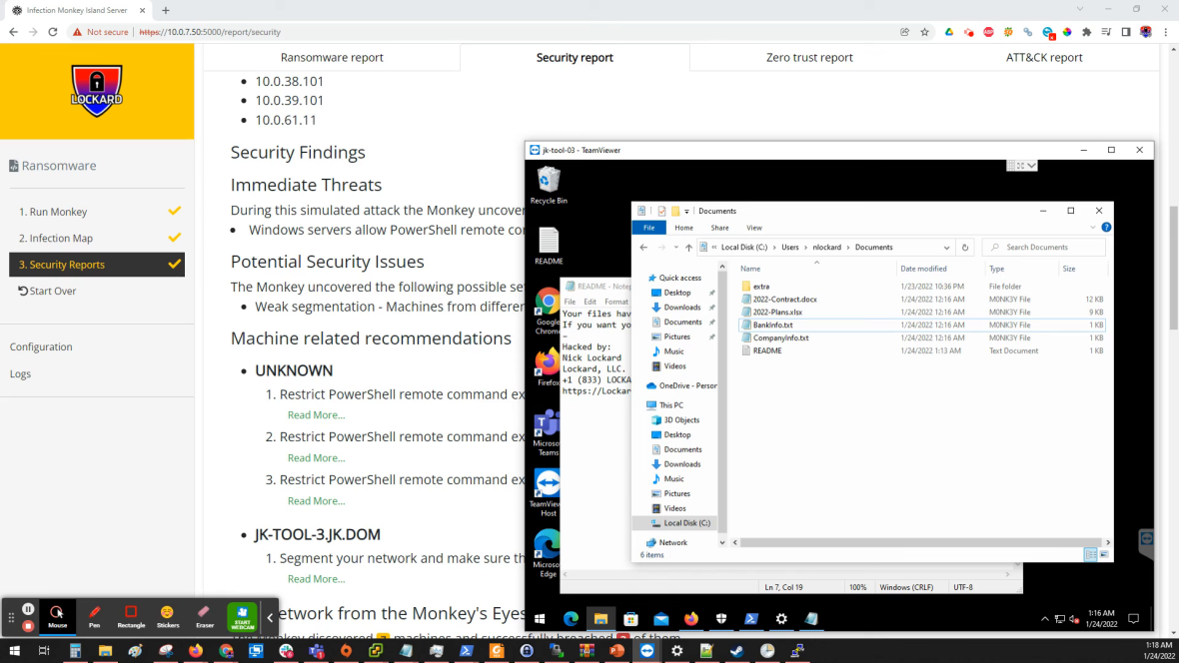Click the browser address bar
The width and height of the screenshot is (1179, 663).
(512, 32)
